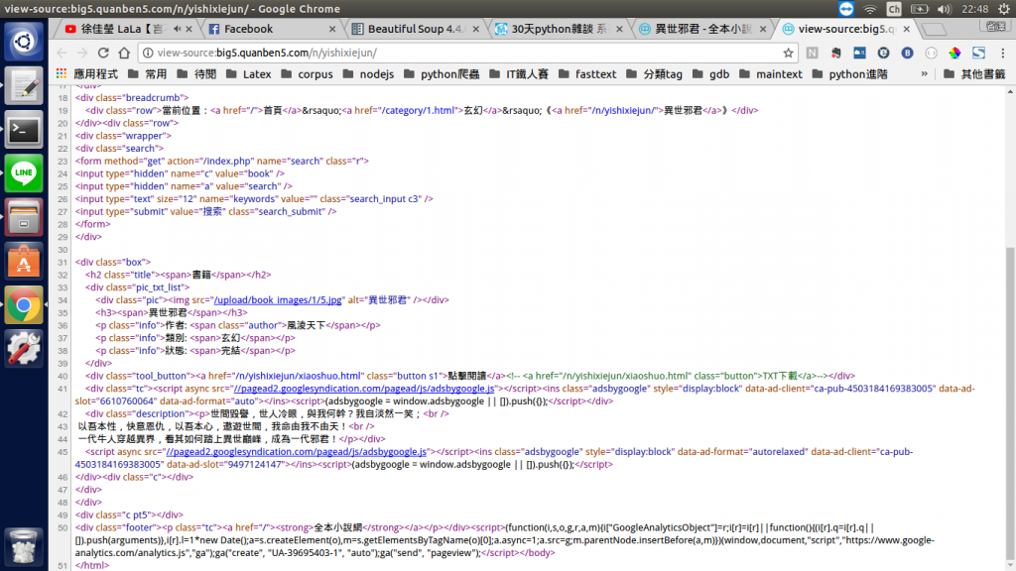
Task: Reload the view-source page
Action: tap(103, 54)
